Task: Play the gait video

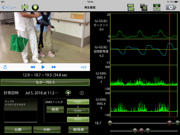Action: coord(43,67)
